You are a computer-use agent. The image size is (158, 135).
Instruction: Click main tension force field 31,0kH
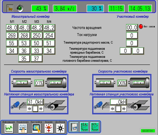[x=35, y=102]
